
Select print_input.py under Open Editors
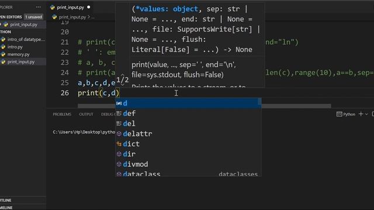click(23, 24)
